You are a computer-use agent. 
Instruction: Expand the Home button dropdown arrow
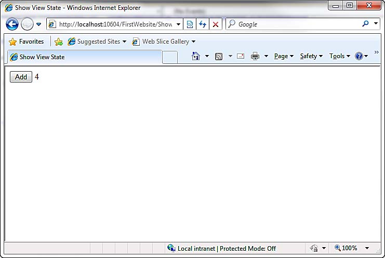tap(207, 56)
